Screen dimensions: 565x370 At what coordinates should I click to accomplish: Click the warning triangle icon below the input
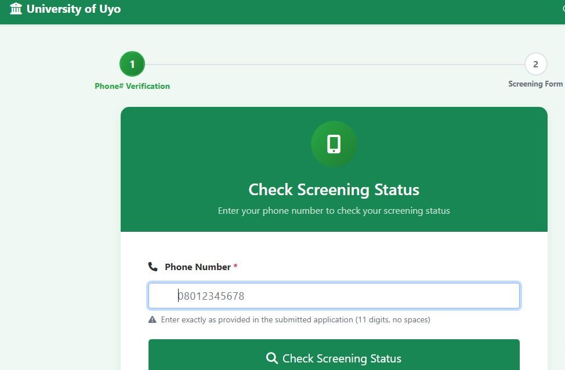click(153, 318)
